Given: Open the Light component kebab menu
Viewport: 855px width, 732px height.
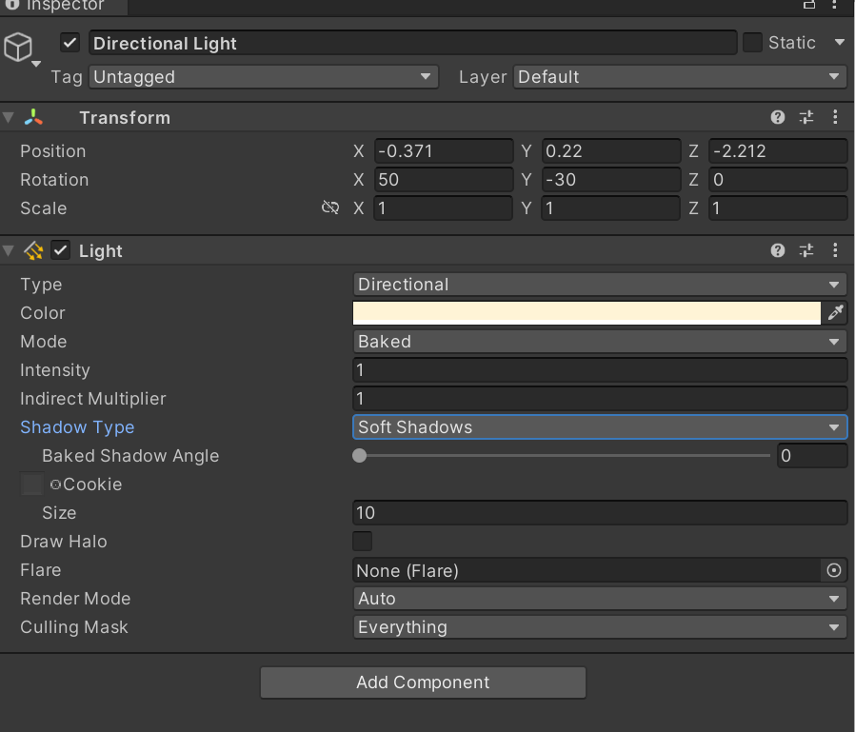Looking at the screenshot, I should (835, 250).
